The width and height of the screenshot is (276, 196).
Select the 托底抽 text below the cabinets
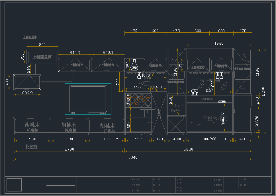tap(31, 147)
